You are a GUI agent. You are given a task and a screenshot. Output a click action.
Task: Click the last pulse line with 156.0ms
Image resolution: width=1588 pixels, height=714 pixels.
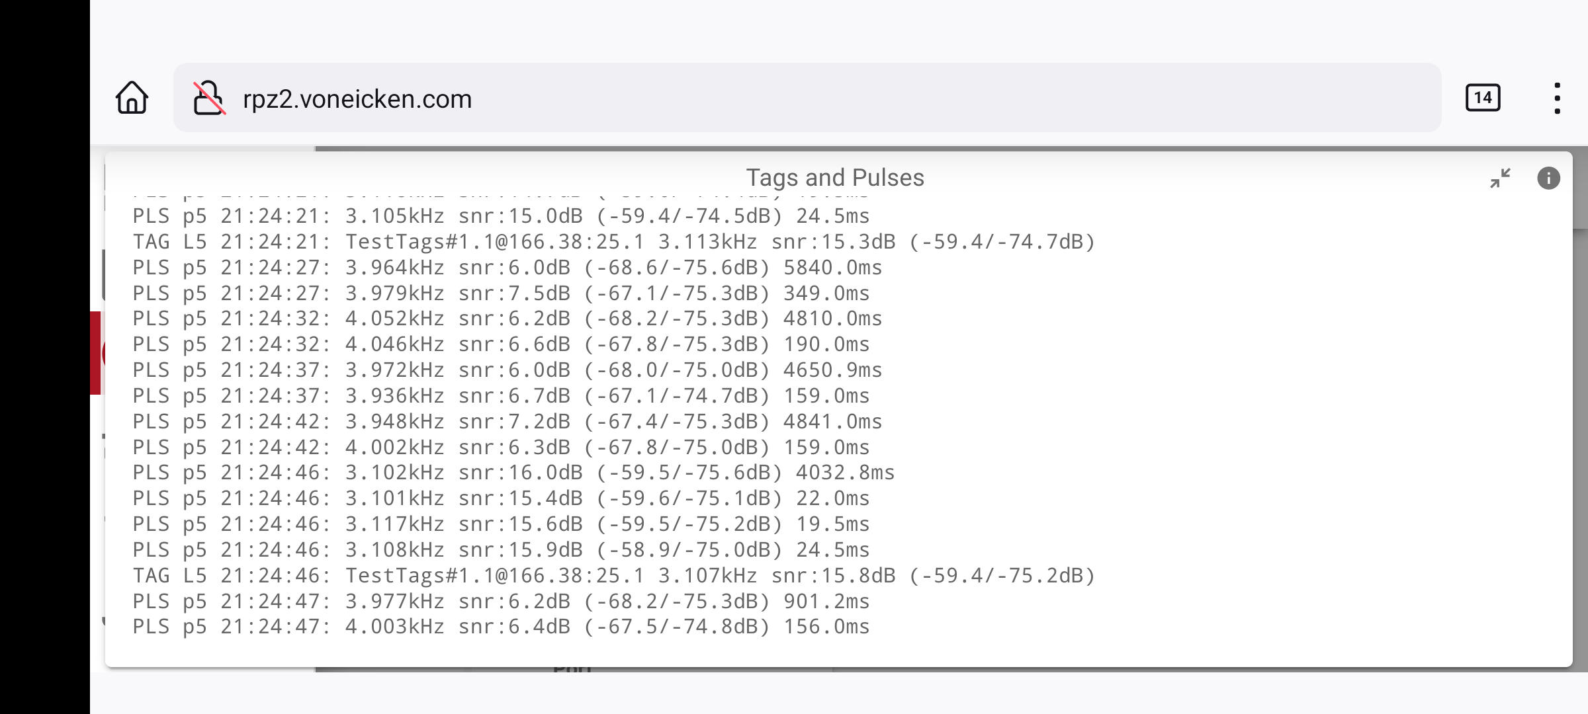pos(501,627)
